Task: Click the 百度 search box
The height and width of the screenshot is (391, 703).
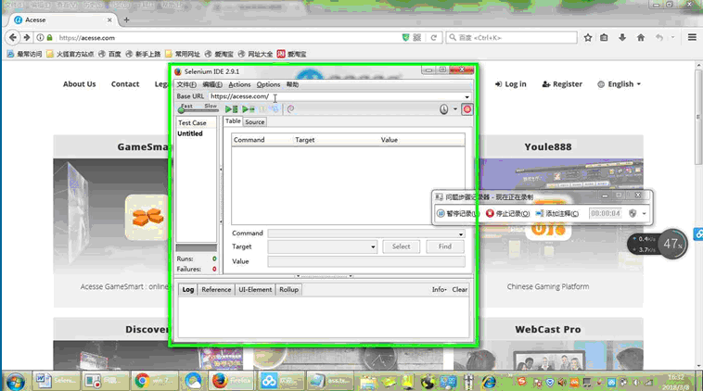Action: [x=512, y=38]
